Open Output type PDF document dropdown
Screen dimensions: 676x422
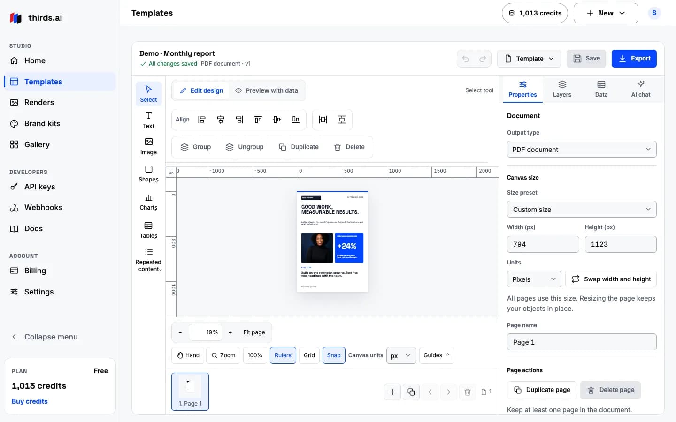point(582,149)
